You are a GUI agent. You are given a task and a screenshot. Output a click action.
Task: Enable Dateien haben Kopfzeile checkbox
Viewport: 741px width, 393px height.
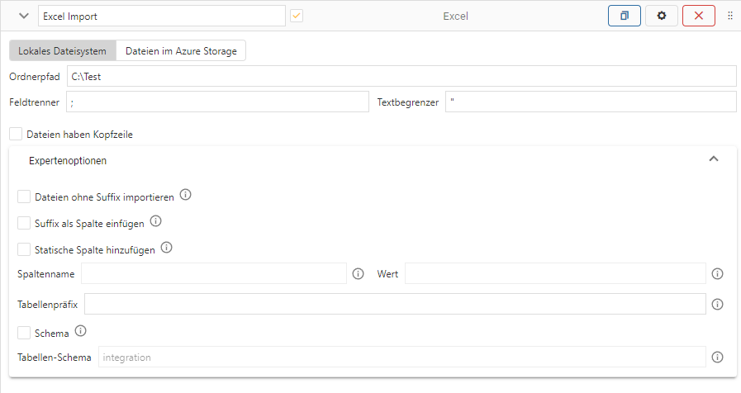(x=17, y=134)
